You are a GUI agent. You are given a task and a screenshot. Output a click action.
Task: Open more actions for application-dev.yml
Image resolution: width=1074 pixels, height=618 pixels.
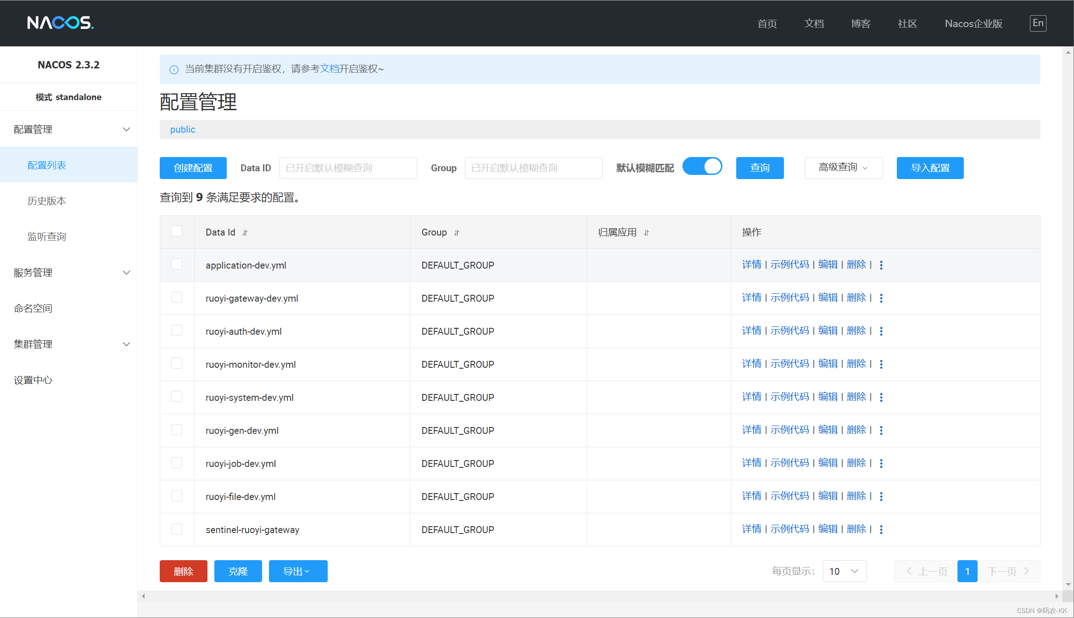tap(881, 265)
